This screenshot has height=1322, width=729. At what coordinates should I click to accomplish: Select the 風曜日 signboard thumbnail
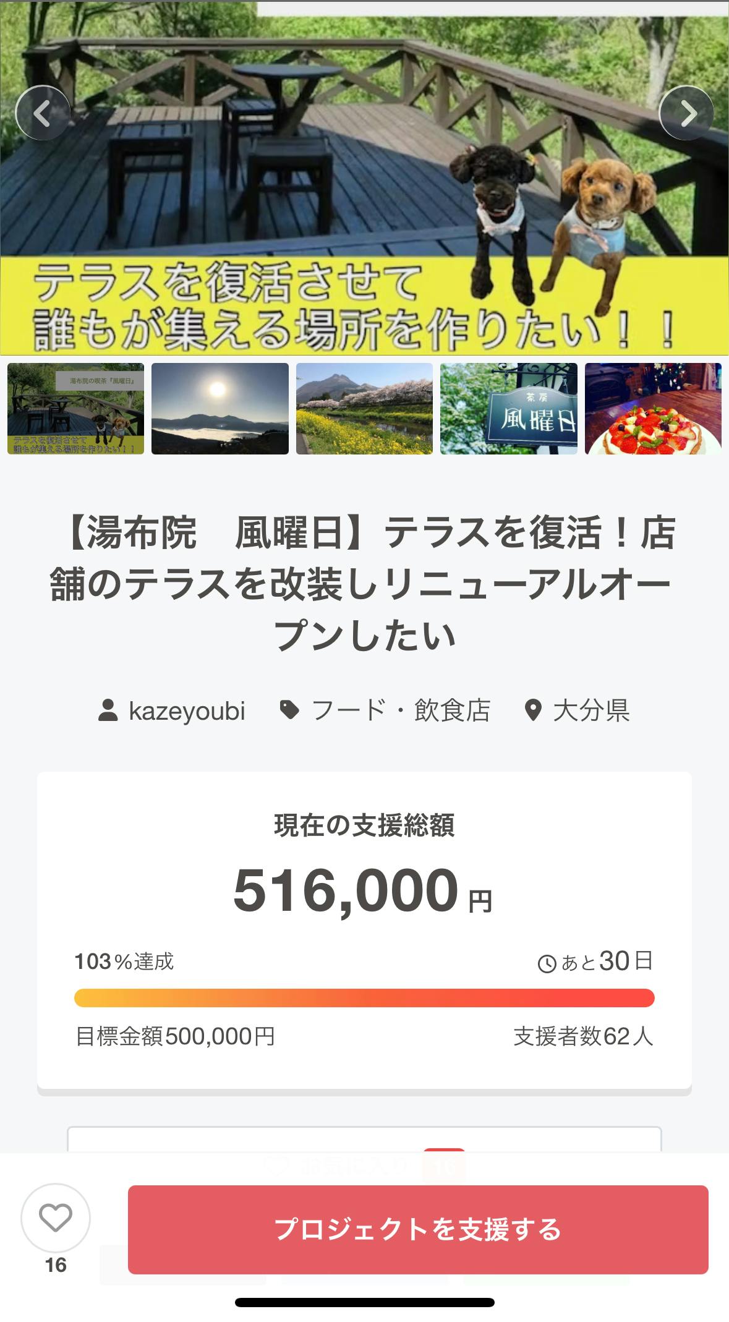tap(509, 409)
